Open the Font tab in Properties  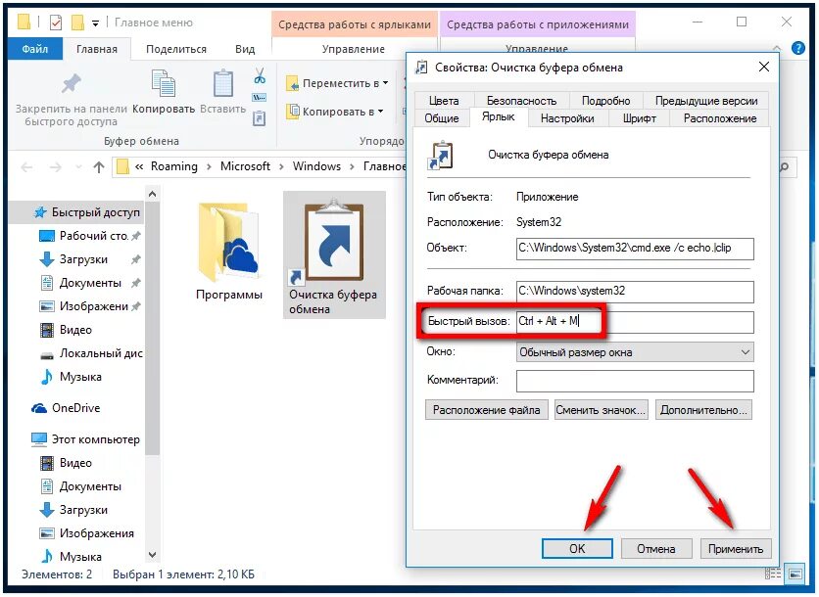[x=640, y=118]
